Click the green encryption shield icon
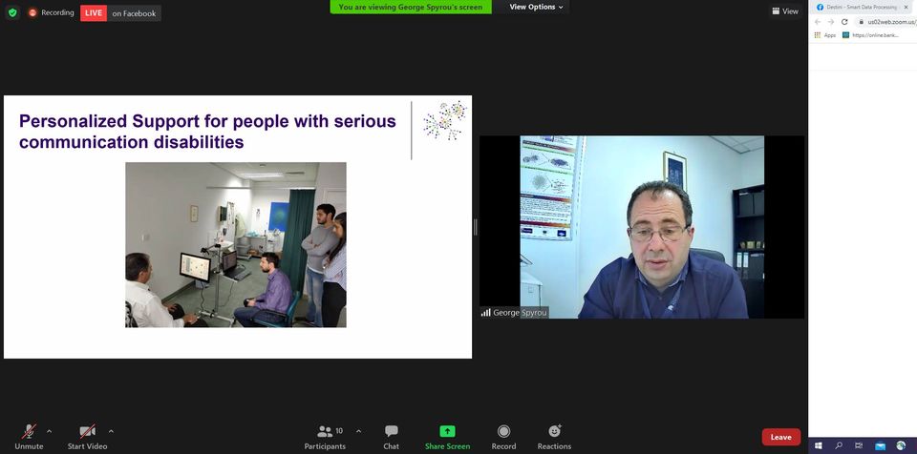Image resolution: width=917 pixels, height=454 pixels. (12, 12)
